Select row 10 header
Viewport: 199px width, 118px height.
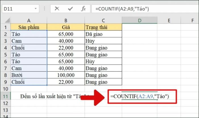(5, 89)
